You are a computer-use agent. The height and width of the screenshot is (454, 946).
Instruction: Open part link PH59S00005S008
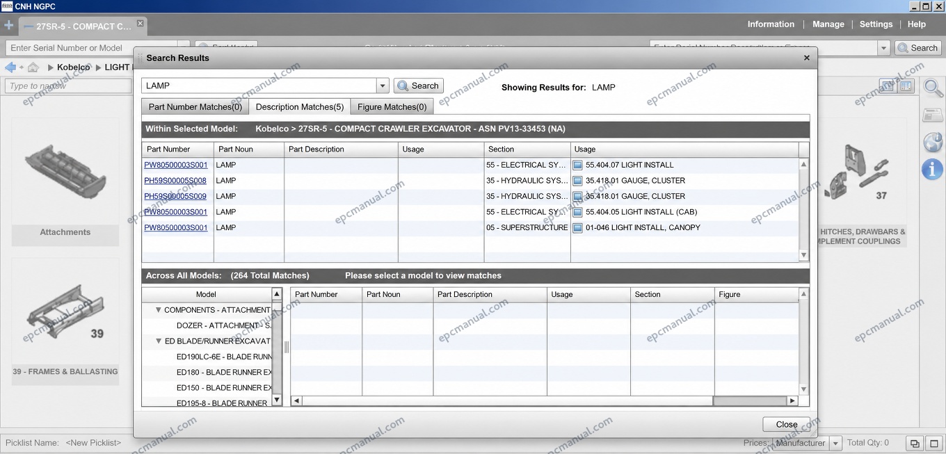pyautogui.click(x=175, y=180)
